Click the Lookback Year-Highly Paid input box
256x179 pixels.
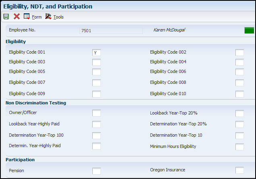96,124
